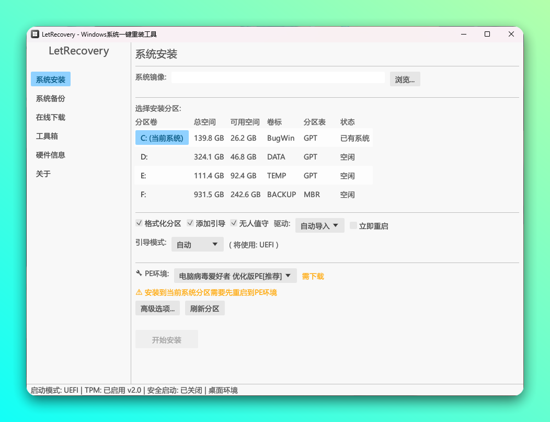Screen dimensions: 550x422
Task: Open the PE环境 selection dropdown
Action: tap(235, 276)
